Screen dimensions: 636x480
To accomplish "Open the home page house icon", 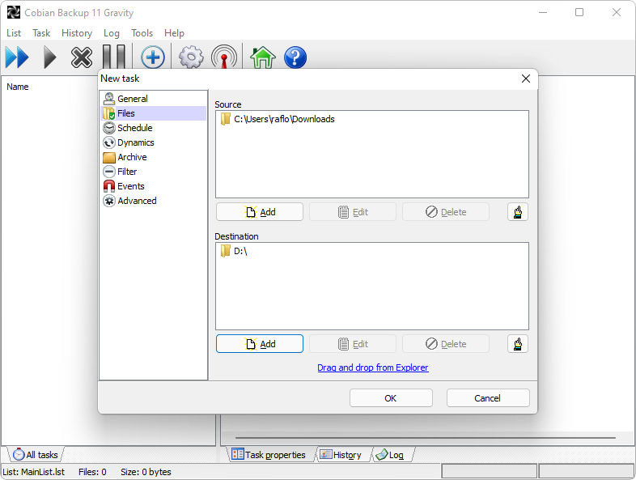I will pos(263,57).
